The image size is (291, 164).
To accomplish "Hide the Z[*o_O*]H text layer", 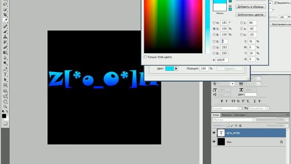I will coord(214,133).
